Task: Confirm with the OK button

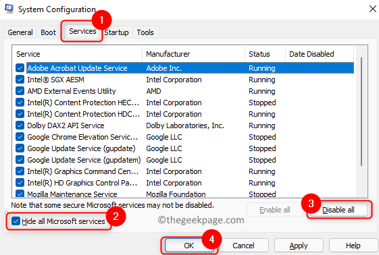Action: (188, 246)
